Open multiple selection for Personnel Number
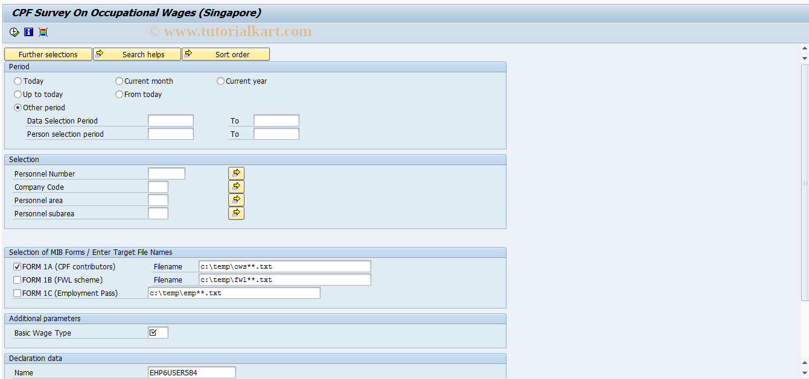Image resolution: width=809 pixels, height=379 pixels. click(x=236, y=173)
